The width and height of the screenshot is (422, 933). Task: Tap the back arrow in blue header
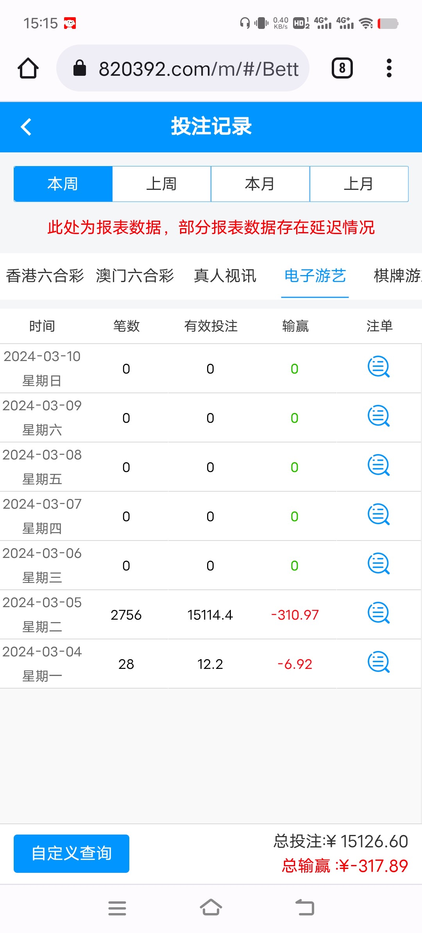coord(26,127)
